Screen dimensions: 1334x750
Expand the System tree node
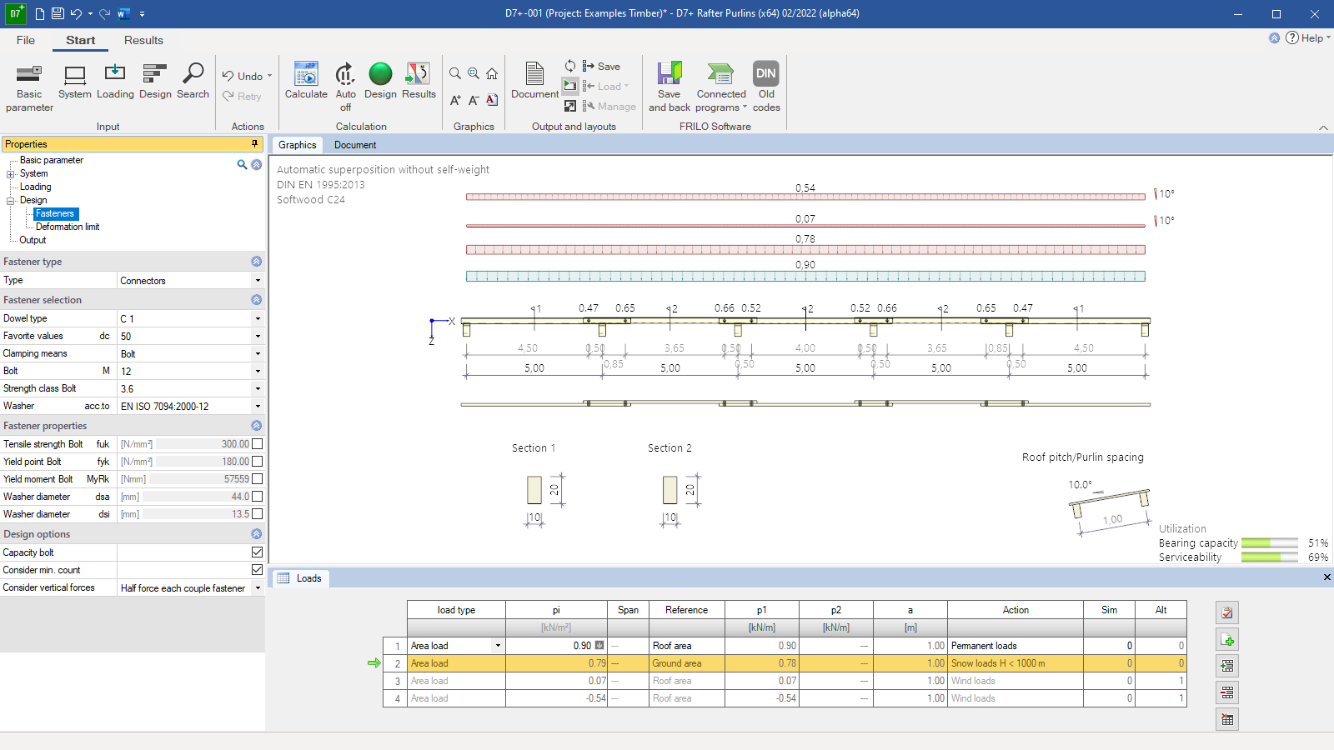(x=11, y=174)
